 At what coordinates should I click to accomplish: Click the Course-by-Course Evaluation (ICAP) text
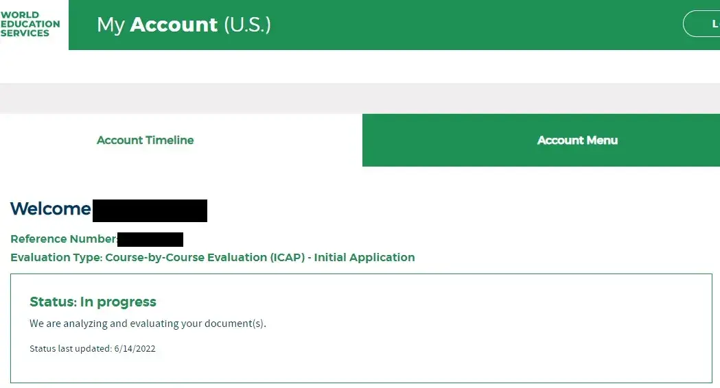205,258
